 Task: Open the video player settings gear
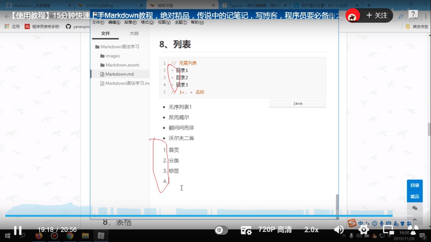(x=364, y=230)
